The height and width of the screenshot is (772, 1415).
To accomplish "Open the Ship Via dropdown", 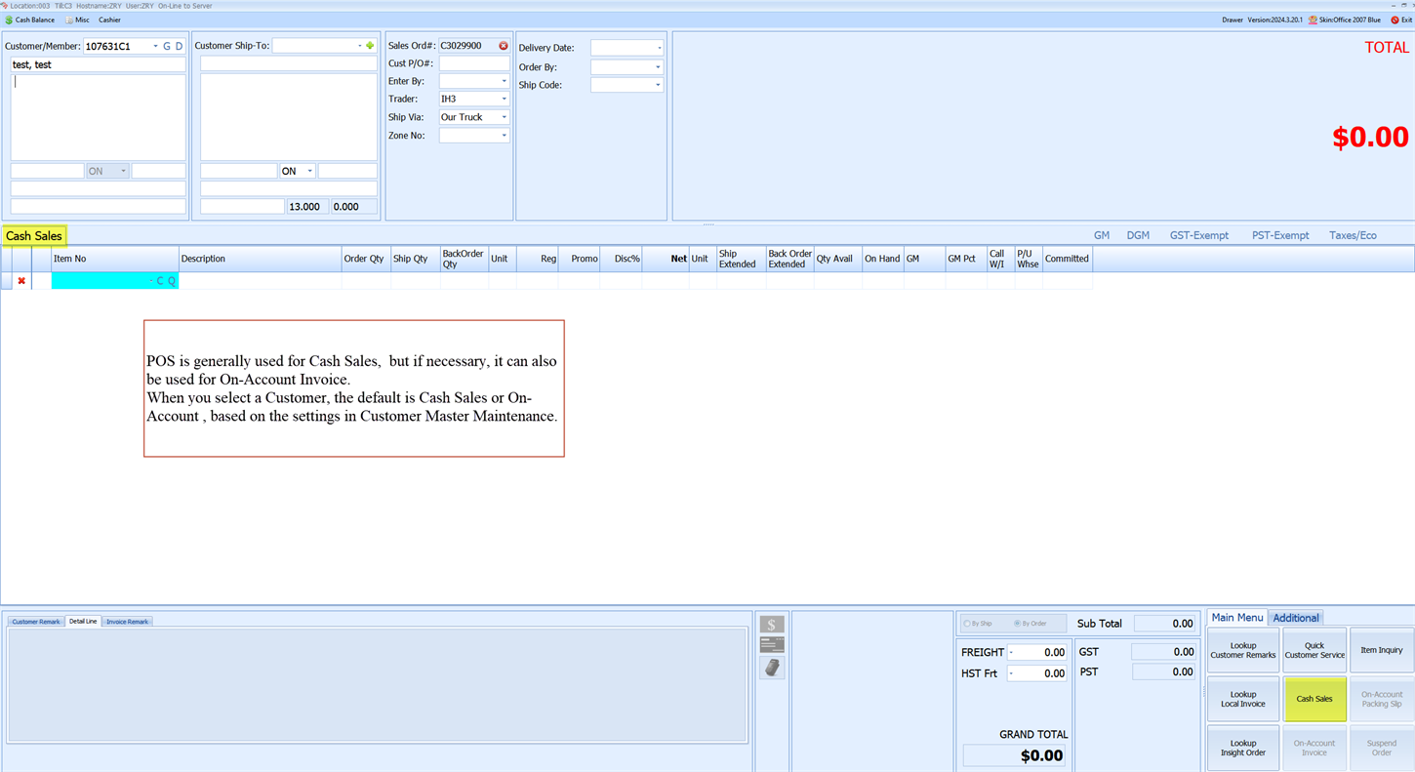I will click(x=504, y=117).
